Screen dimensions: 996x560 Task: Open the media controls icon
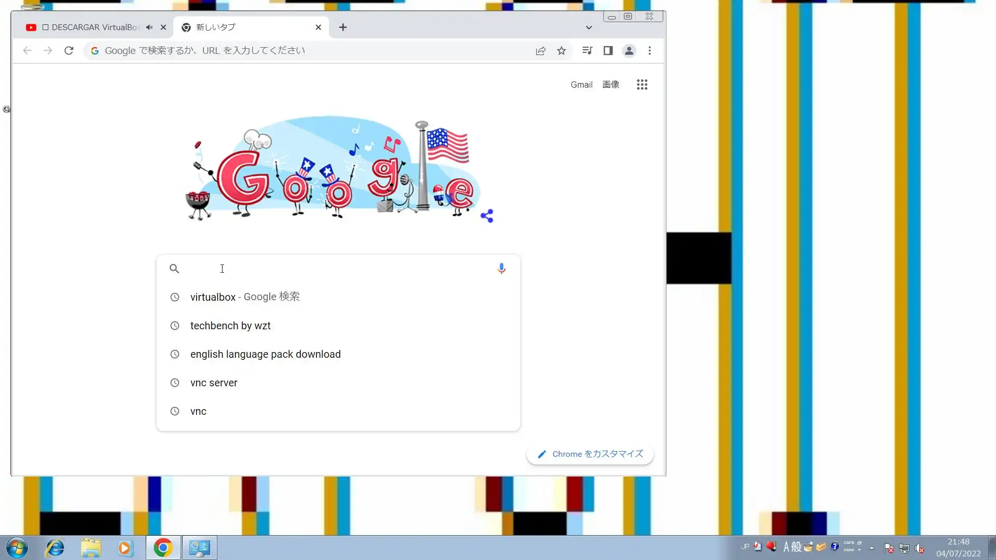tap(587, 51)
